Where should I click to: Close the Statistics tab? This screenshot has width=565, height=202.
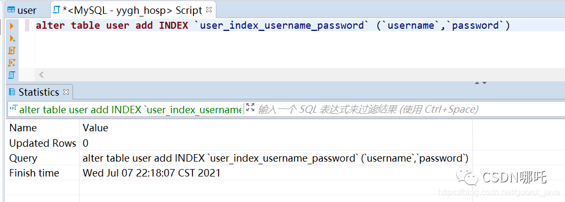click(66, 91)
